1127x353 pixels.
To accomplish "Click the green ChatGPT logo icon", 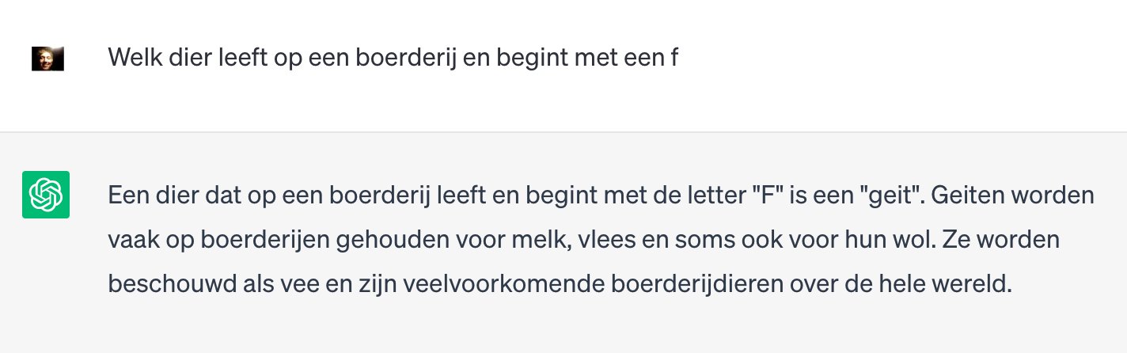I will tap(46, 195).
